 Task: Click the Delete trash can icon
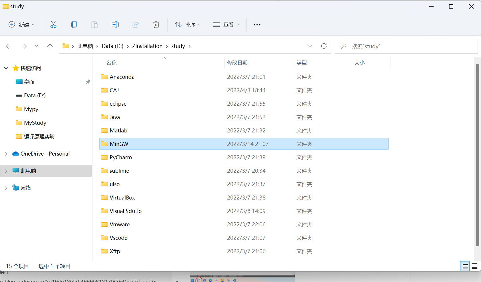[156, 25]
